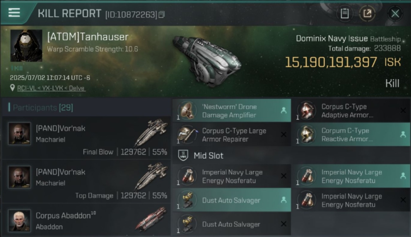Close the kill report window
This screenshot has width=411, height=237.
tap(395, 14)
